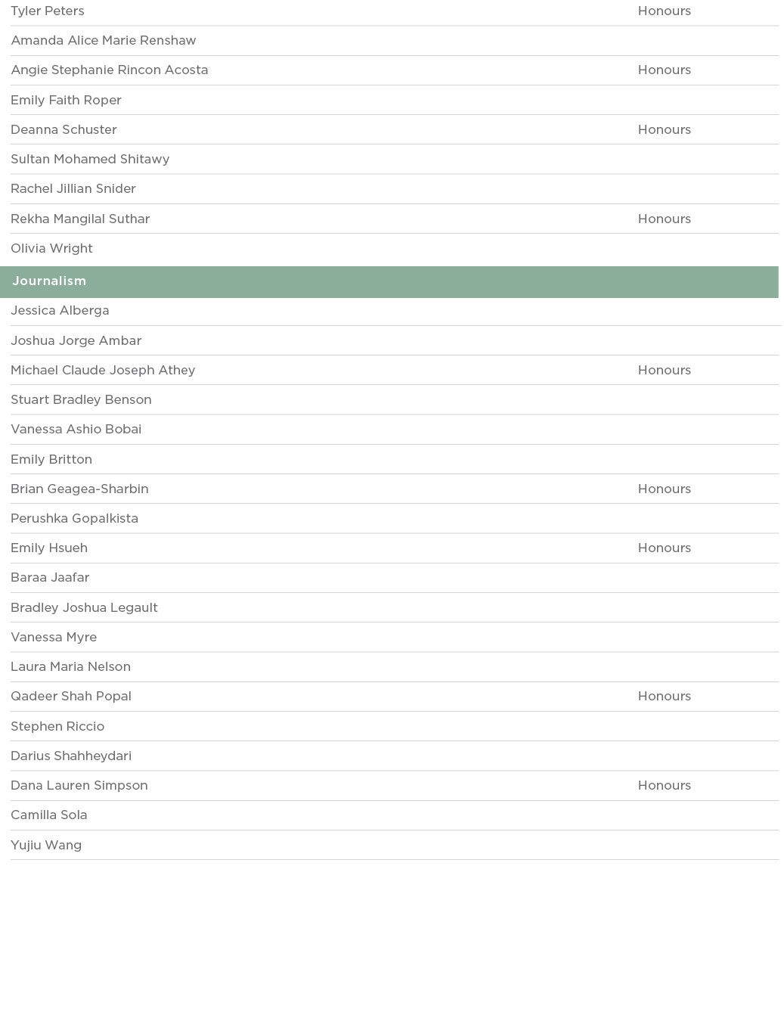Select Joshua Jorge Ambar in the list

coord(76,341)
